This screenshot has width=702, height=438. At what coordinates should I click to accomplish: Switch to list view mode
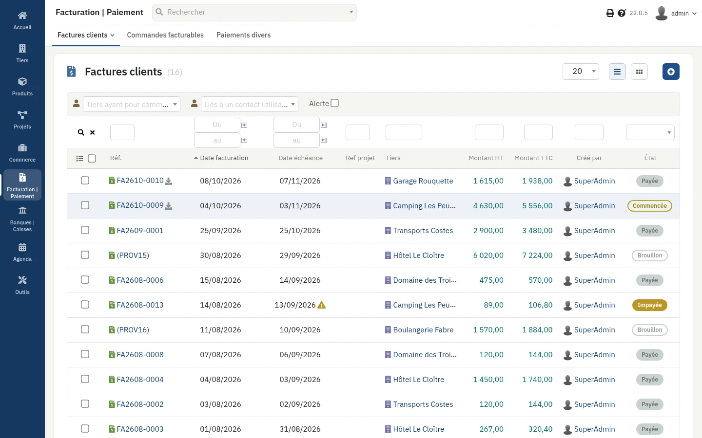pyautogui.click(x=617, y=72)
